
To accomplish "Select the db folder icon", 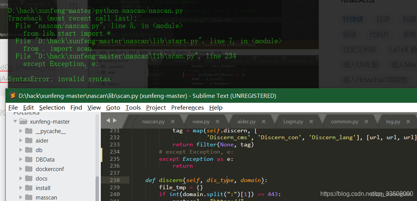I will (29, 150).
